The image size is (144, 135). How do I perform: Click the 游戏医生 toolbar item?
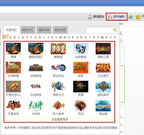(x=96, y=17)
